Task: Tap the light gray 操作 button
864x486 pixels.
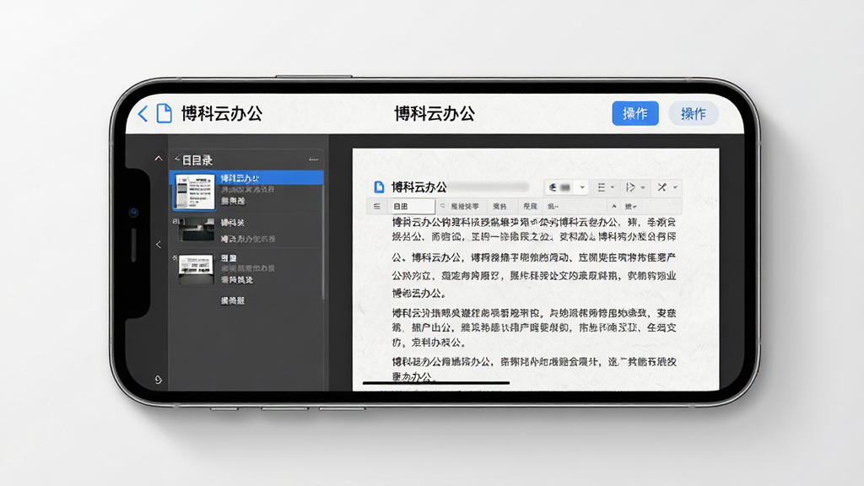Action: 693,114
